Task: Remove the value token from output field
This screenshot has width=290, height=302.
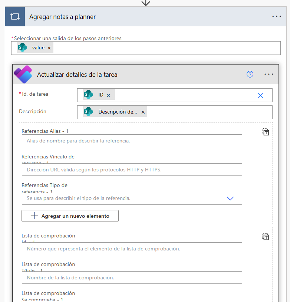Action: coord(49,48)
